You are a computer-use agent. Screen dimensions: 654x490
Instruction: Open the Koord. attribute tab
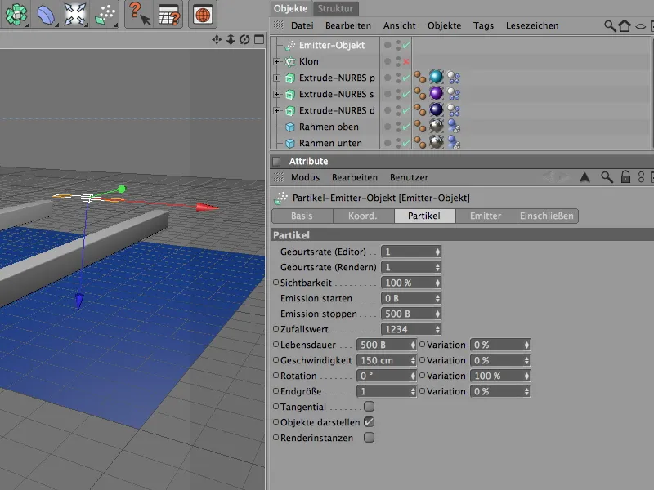click(x=364, y=216)
